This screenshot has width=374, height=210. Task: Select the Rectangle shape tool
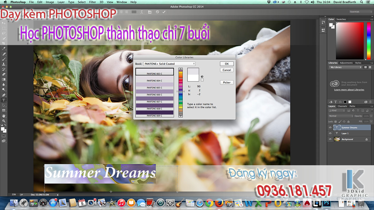pos(4,110)
